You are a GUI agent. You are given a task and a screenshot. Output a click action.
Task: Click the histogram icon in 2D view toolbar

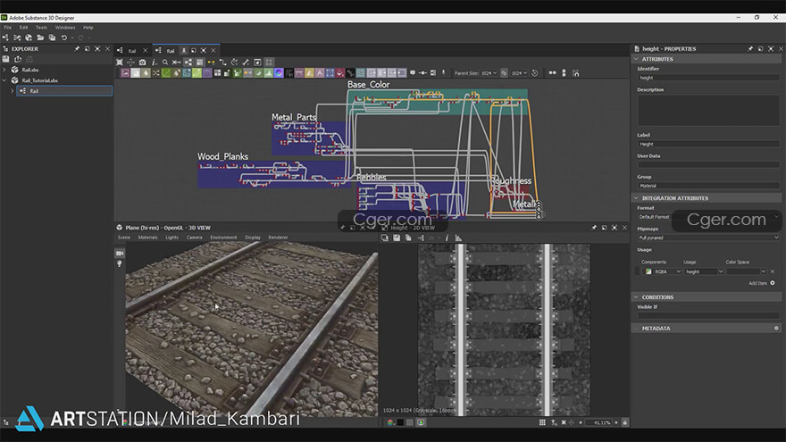[x=459, y=238]
